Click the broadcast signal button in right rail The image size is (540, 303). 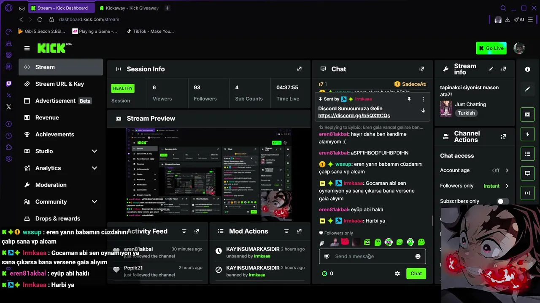[527, 193]
